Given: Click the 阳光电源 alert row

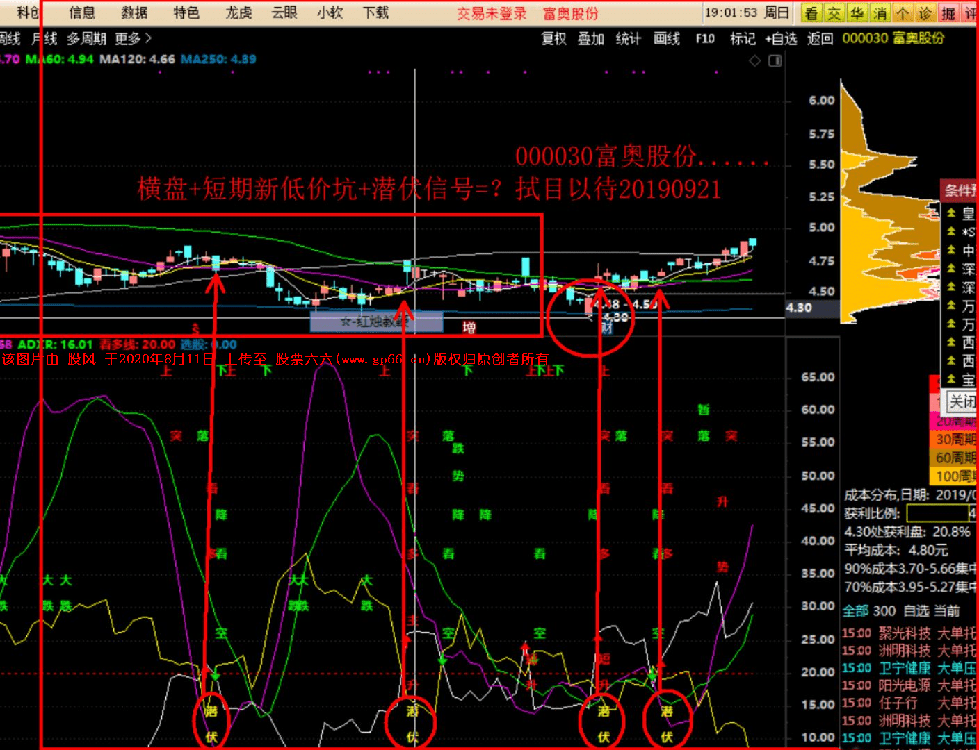Looking at the screenshot, I should (909, 685).
